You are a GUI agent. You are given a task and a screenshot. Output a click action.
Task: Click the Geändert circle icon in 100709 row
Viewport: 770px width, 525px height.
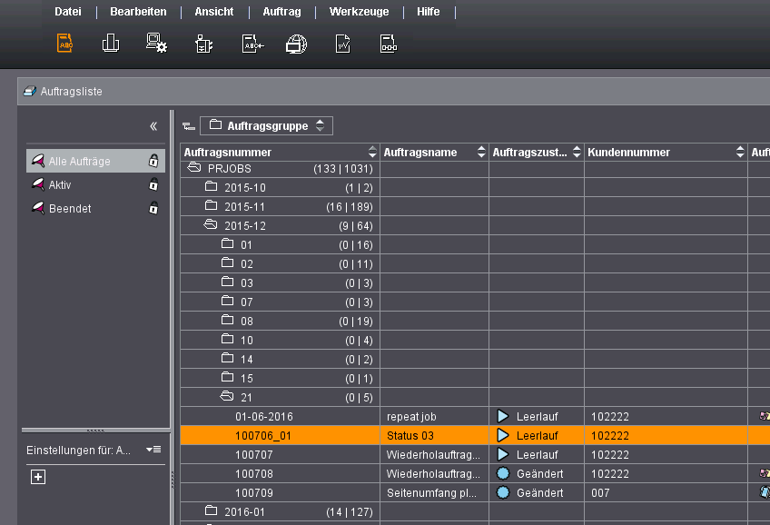503,492
